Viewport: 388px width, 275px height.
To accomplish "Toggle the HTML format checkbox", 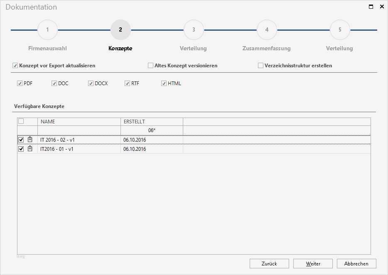I will coord(164,83).
